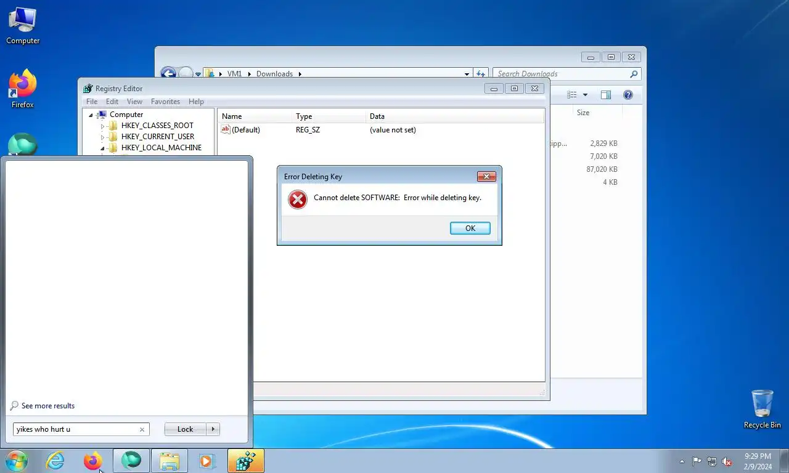Open Windows Media Player from taskbar

click(x=207, y=461)
